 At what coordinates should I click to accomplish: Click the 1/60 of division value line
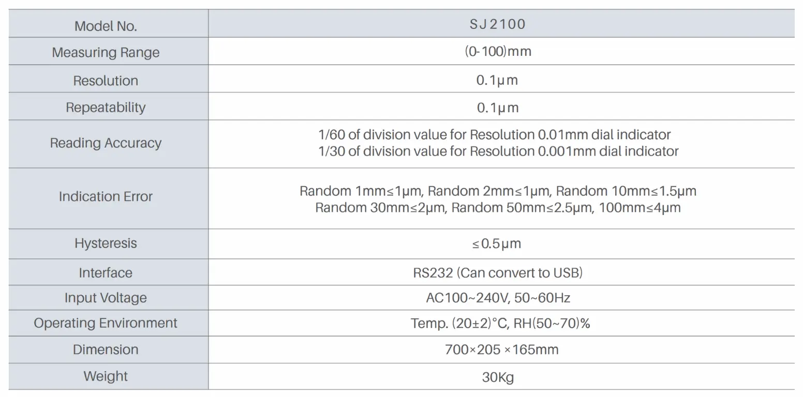(494, 135)
